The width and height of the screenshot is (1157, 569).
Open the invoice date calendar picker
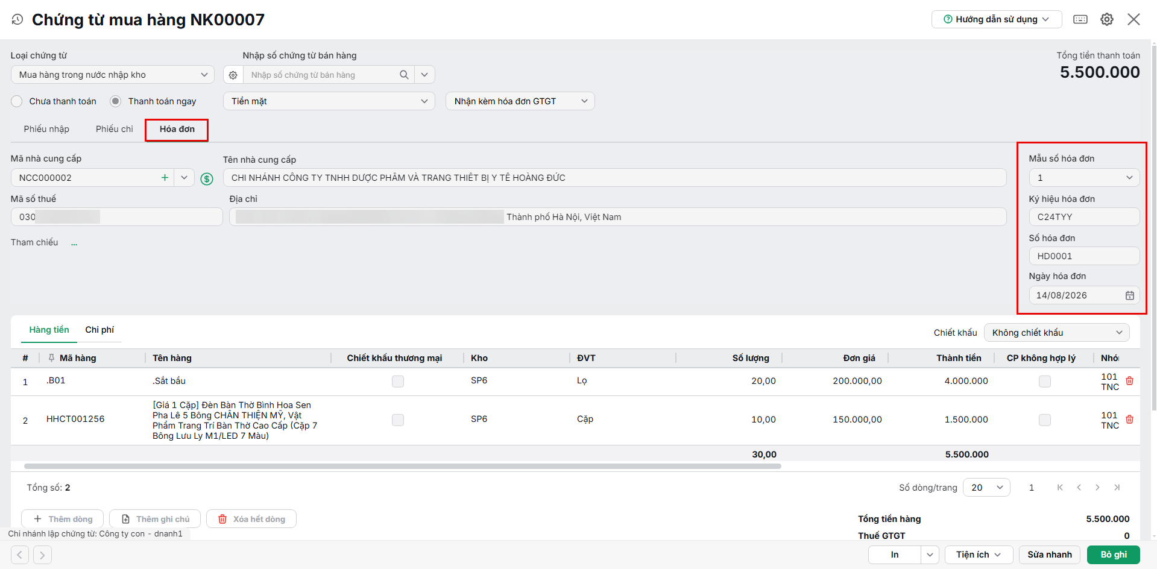1129,295
